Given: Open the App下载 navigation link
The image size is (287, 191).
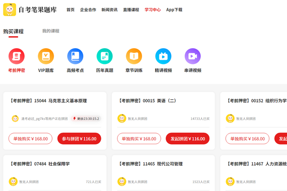Looking at the screenshot, I should click(x=174, y=10).
